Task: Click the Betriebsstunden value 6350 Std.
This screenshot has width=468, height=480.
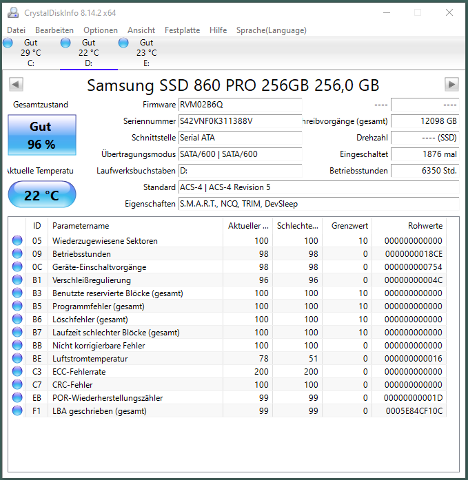Action: pos(425,171)
